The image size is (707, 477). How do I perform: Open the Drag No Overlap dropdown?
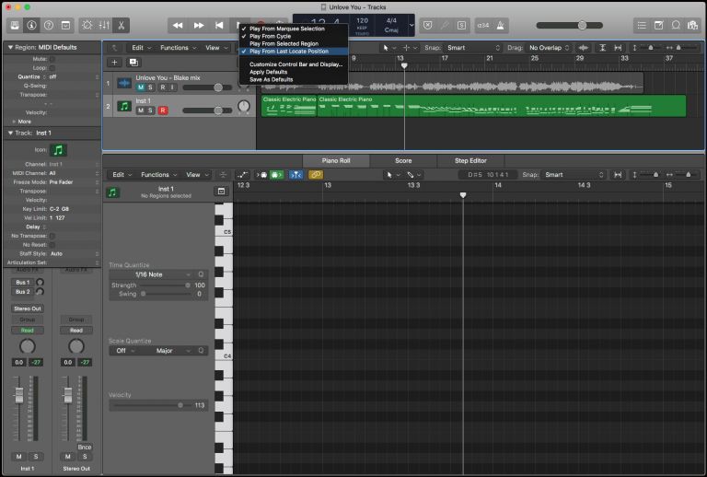550,48
